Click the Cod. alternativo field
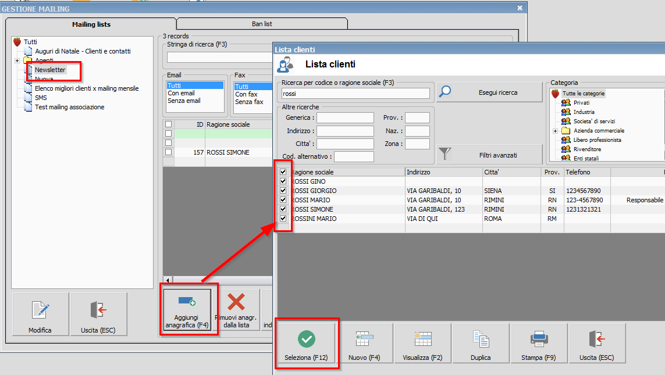 pos(354,156)
